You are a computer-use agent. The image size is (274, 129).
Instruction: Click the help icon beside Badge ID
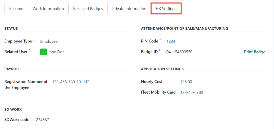coord(159,51)
